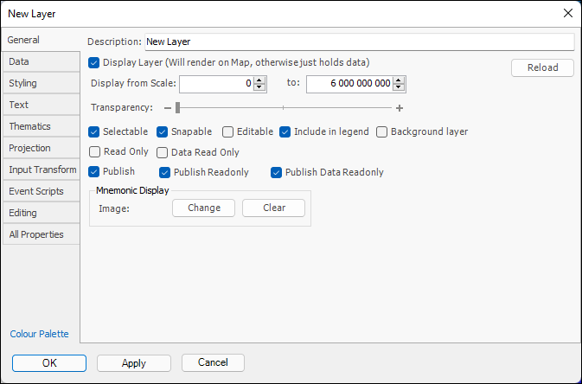The width and height of the screenshot is (582, 384).
Task: Decrease the maximum scale 'to' value
Action: [x=399, y=87]
